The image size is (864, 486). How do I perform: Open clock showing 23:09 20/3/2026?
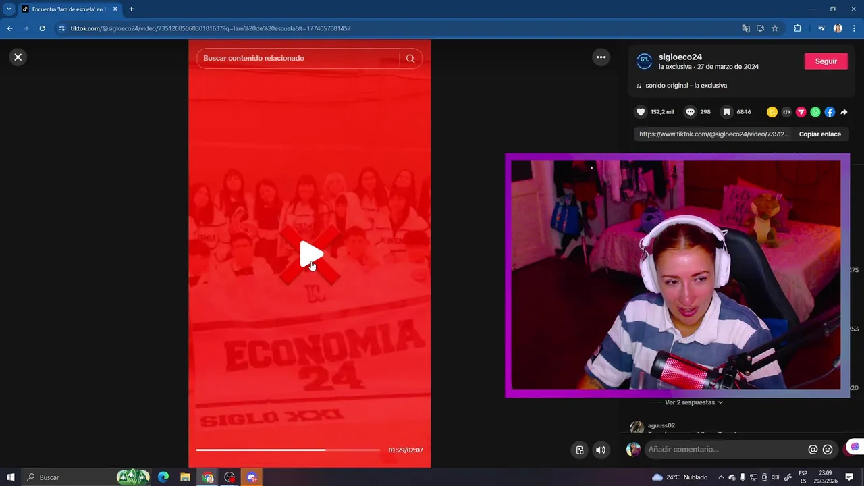pyautogui.click(x=826, y=477)
